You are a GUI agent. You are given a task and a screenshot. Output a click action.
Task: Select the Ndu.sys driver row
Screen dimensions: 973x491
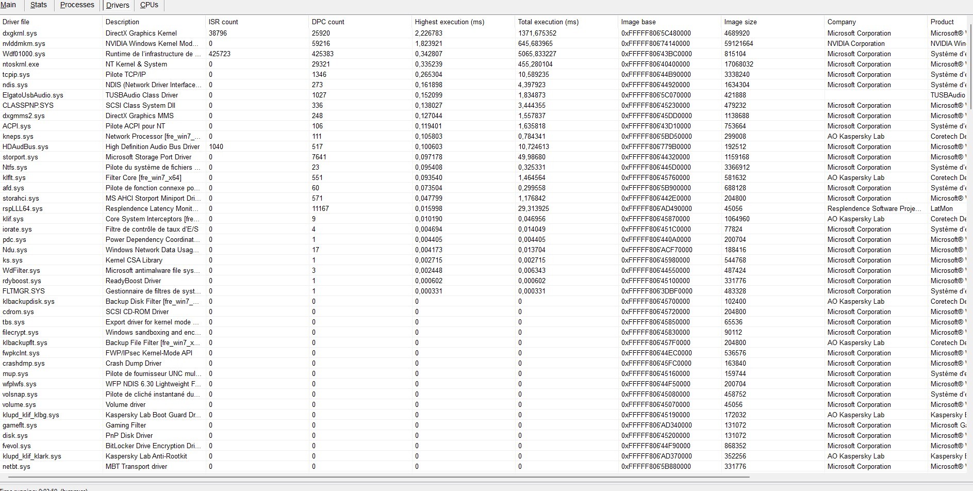[x=484, y=250]
